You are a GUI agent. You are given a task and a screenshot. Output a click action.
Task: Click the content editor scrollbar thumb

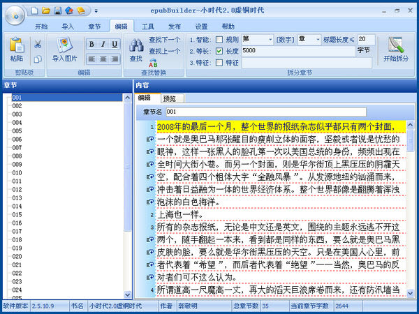[410, 140]
